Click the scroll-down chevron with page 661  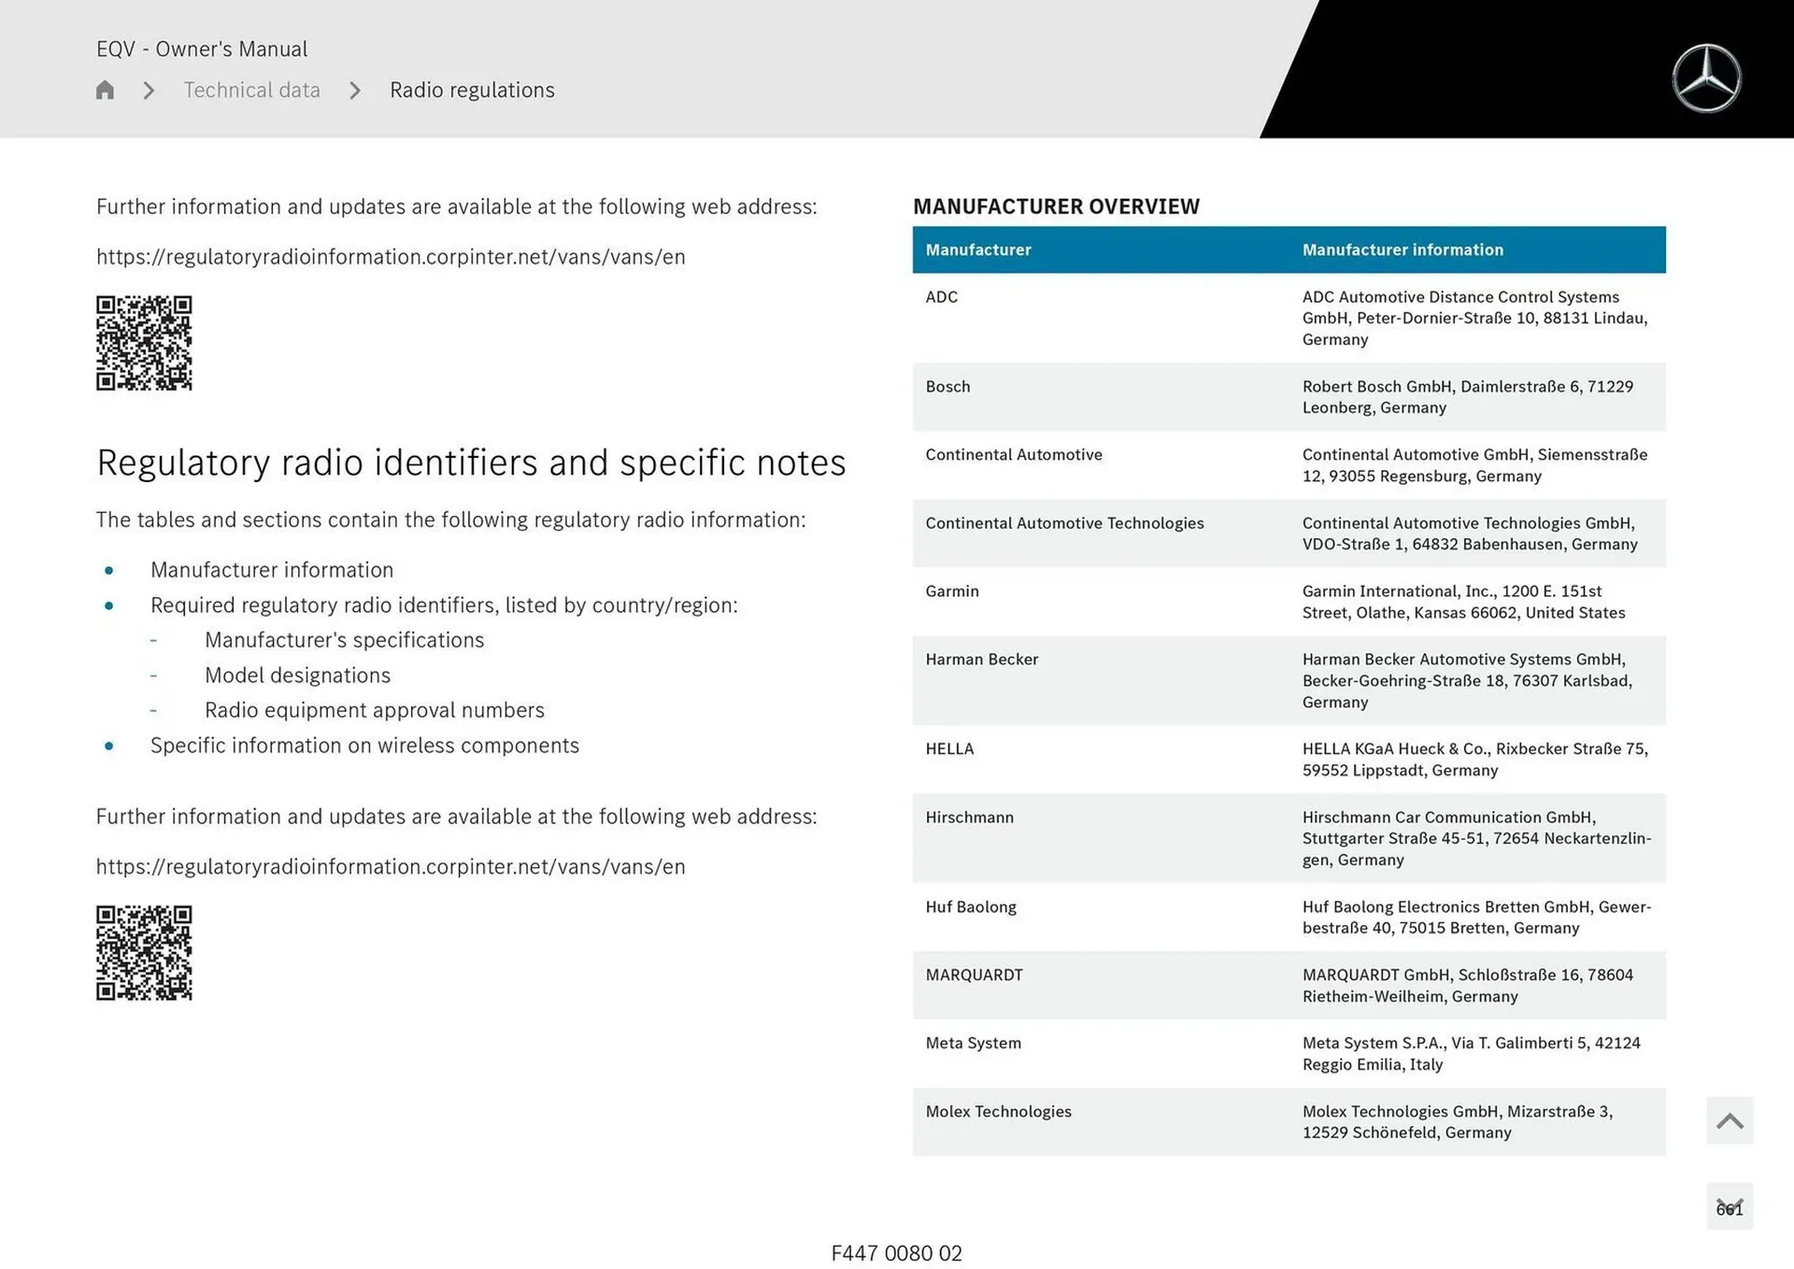pyautogui.click(x=1729, y=1206)
